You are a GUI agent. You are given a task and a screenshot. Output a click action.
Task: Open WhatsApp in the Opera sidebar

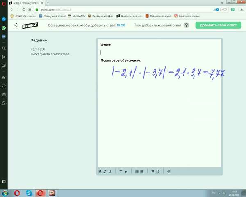[4, 28]
